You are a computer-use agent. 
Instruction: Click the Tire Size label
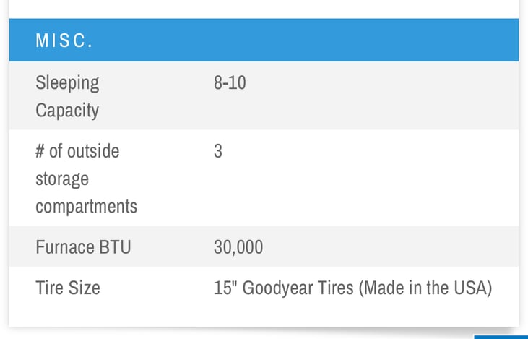click(x=68, y=288)
